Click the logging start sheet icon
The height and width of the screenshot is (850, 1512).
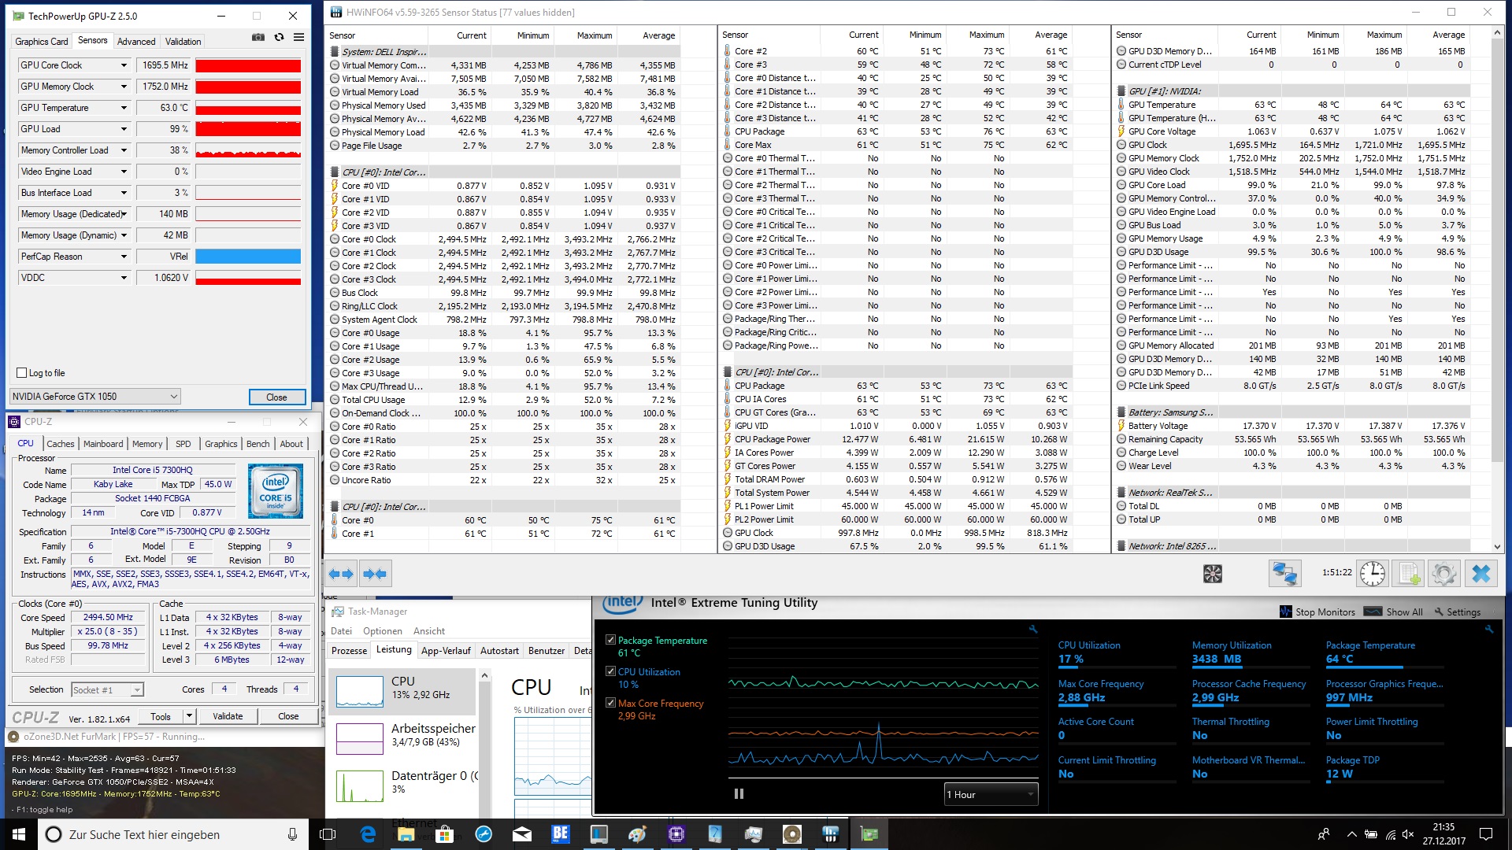tap(1409, 574)
